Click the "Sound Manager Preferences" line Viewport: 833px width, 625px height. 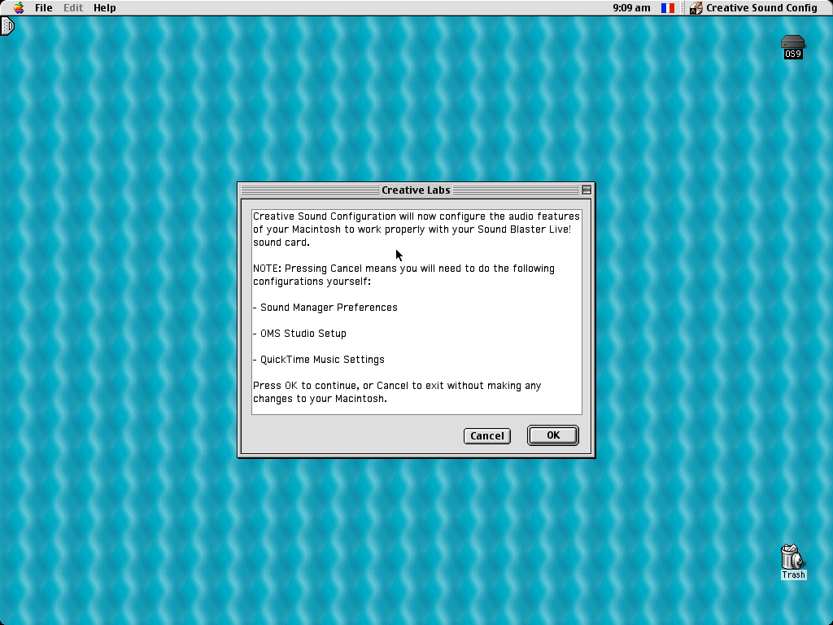point(325,307)
